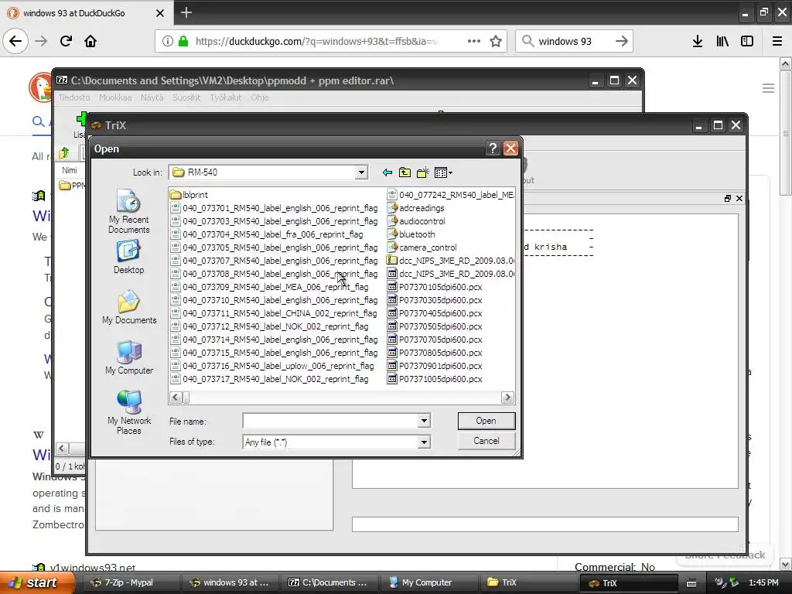The image size is (792, 594).
Task: Click browser page scrollbar down arrow
Action: pyautogui.click(x=786, y=564)
